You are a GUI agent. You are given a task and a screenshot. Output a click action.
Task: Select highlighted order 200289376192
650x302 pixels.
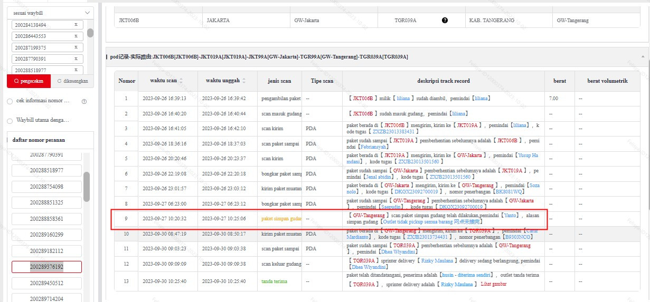pyautogui.click(x=46, y=267)
